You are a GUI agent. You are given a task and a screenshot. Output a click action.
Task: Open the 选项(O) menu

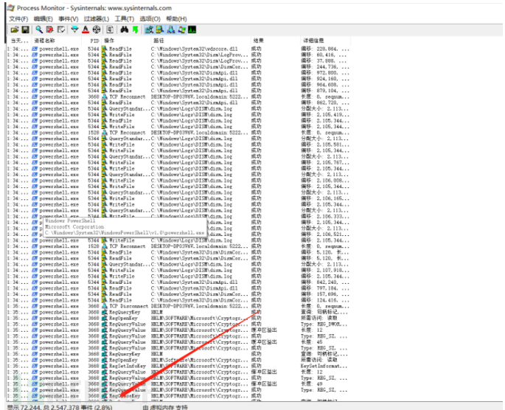coord(150,18)
